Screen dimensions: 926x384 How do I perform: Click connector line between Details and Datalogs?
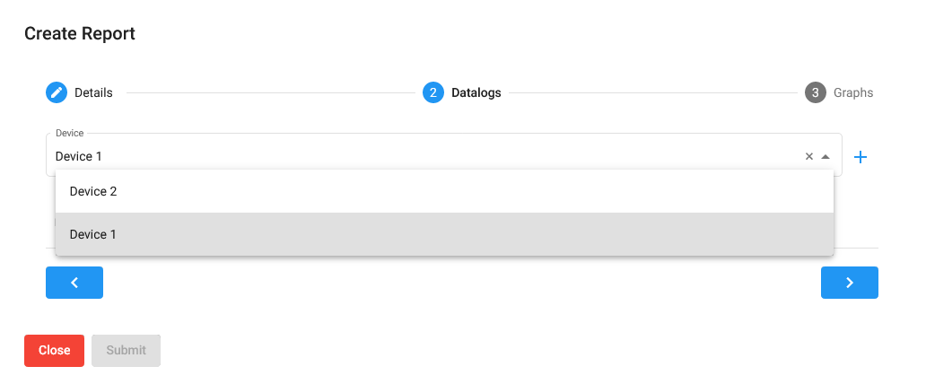coord(271,92)
